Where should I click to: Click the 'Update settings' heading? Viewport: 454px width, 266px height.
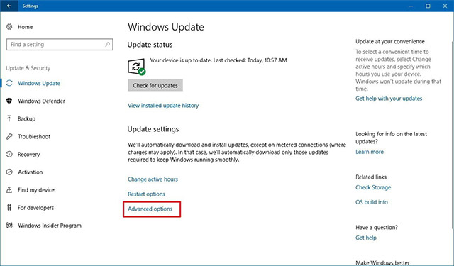coord(153,129)
